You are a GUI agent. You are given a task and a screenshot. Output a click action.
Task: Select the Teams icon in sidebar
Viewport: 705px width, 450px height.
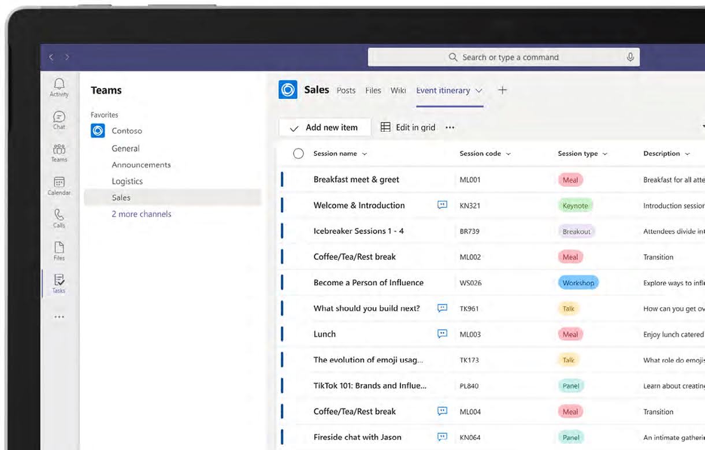click(x=59, y=150)
